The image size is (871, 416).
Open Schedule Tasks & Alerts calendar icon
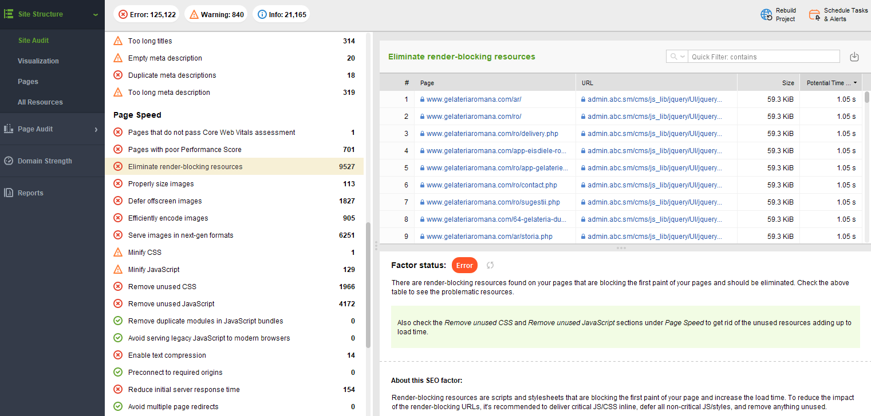coord(814,15)
